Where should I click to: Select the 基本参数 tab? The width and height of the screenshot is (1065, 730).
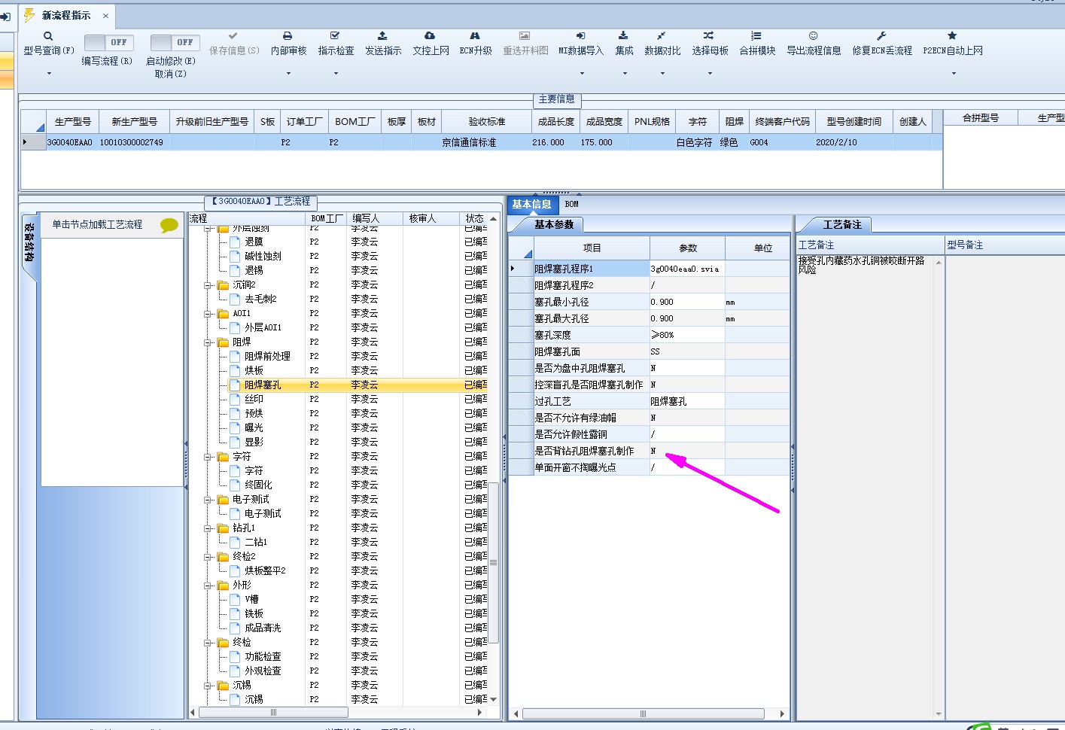point(554,224)
